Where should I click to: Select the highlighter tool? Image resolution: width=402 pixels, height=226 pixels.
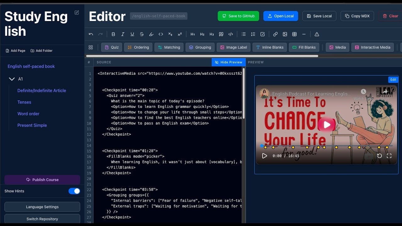(151, 34)
